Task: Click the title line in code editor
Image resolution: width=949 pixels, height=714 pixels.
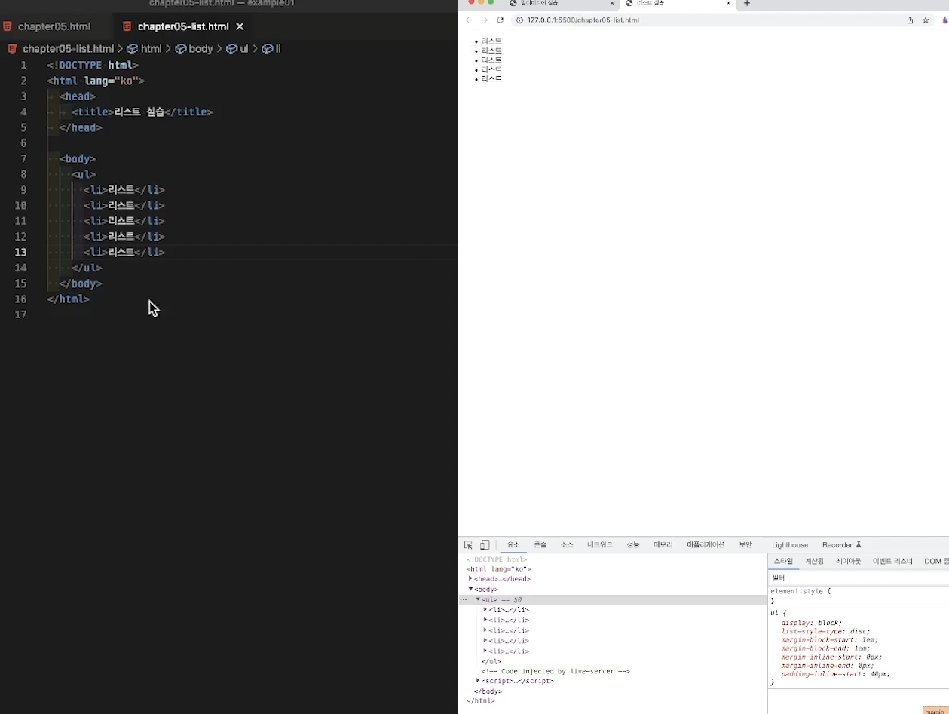Action: tap(142, 112)
